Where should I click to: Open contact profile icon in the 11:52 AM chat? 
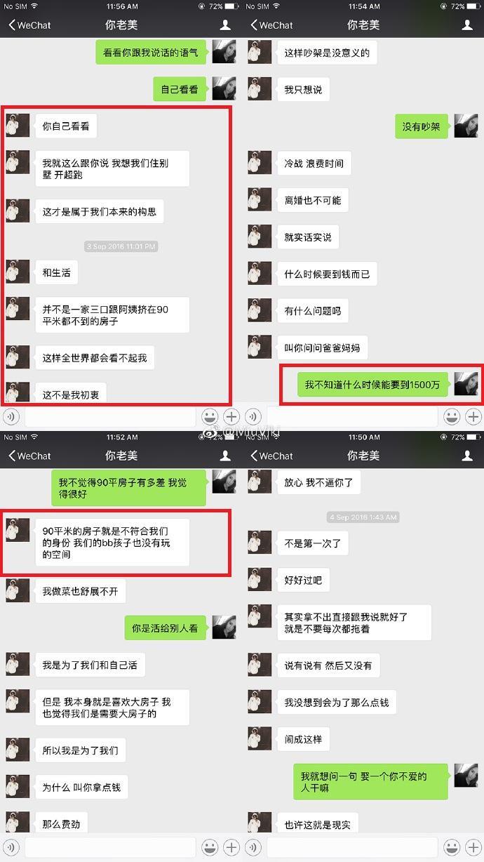[225, 456]
